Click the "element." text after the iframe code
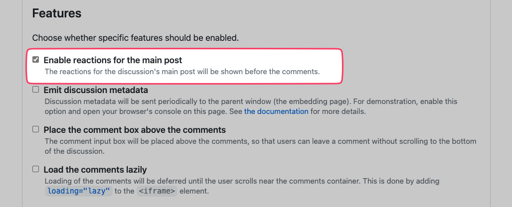512x207 pixels. (194, 191)
